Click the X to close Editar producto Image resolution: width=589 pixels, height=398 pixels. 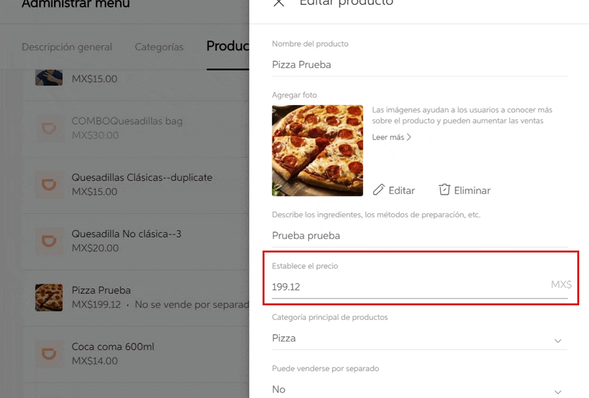(279, 4)
